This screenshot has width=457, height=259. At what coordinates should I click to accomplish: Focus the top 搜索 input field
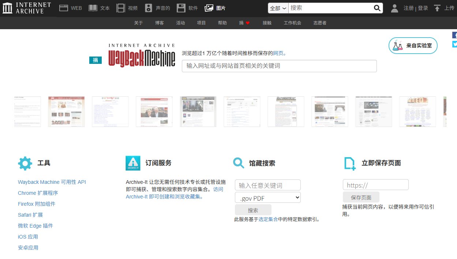click(330, 8)
